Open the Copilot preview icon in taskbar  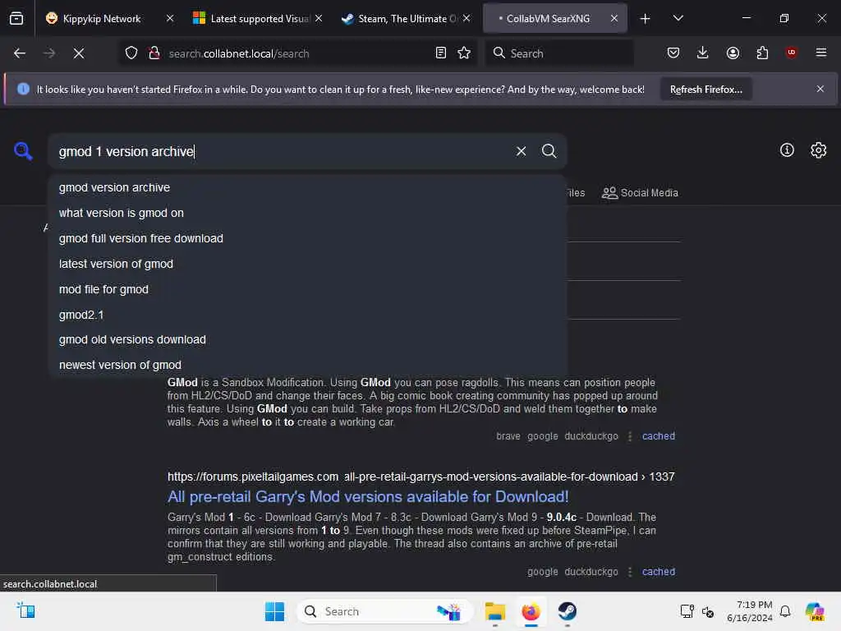pos(815,611)
